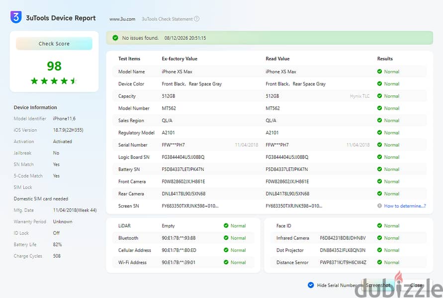Toggle the Hide Serial Number checkbox
The width and height of the screenshot is (443, 298).
coord(311,285)
